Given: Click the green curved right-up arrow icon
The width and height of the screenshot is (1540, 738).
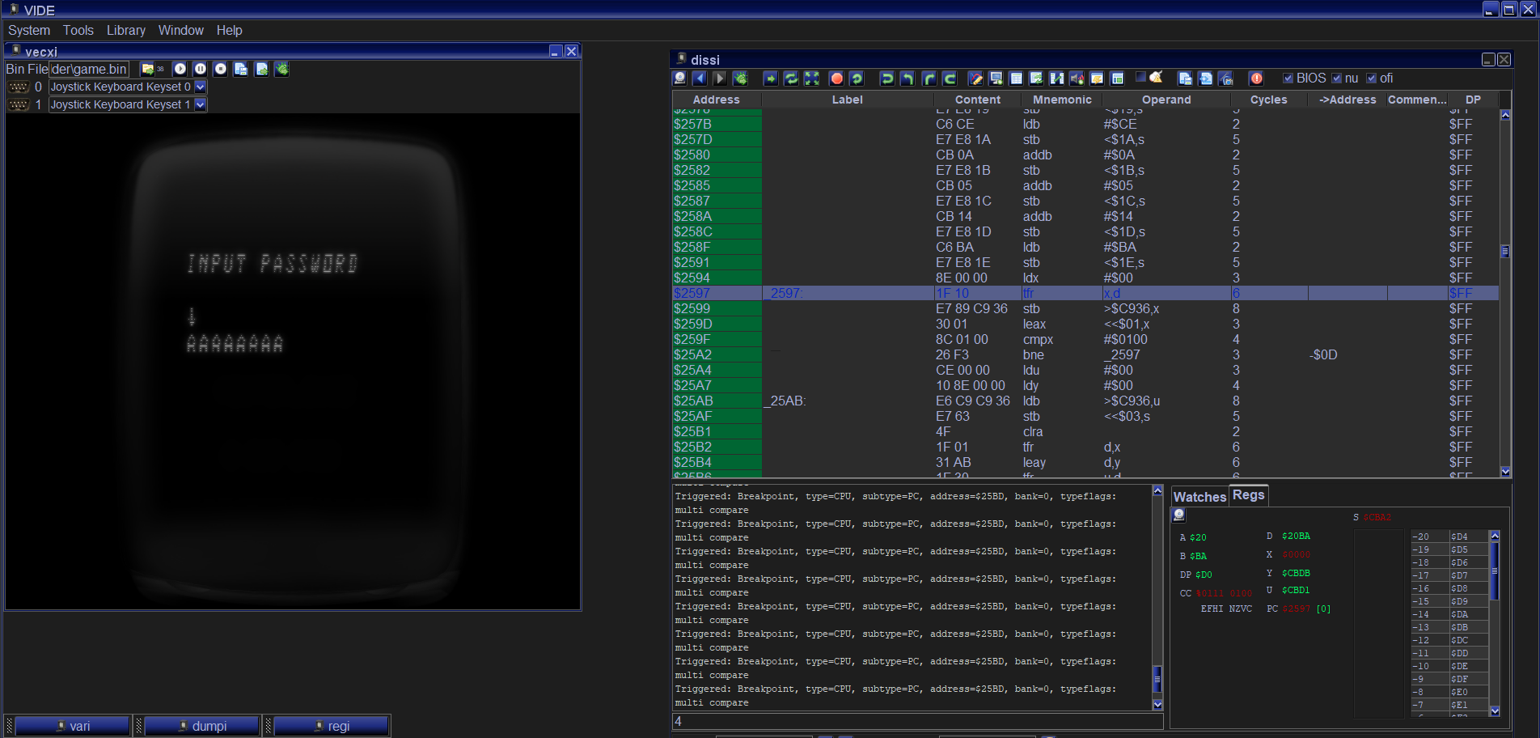Looking at the screenshot, I should pyautogui.click(x=929, y=78).
